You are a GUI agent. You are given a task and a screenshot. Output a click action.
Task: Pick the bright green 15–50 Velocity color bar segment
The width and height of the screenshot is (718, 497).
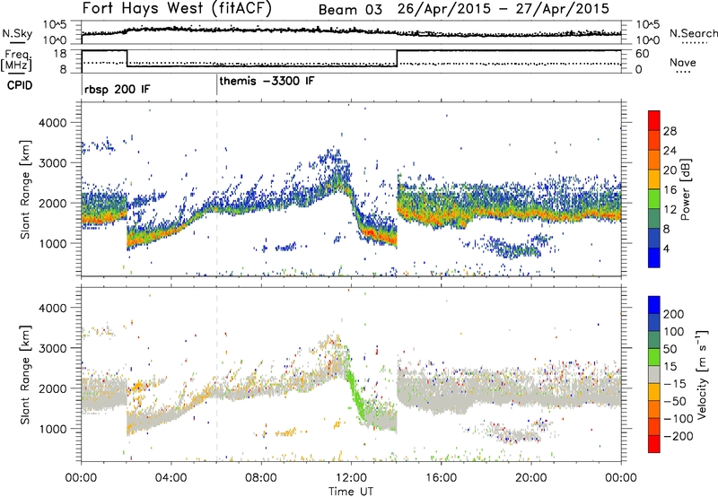pyautogui.click(x=654, y=357)
